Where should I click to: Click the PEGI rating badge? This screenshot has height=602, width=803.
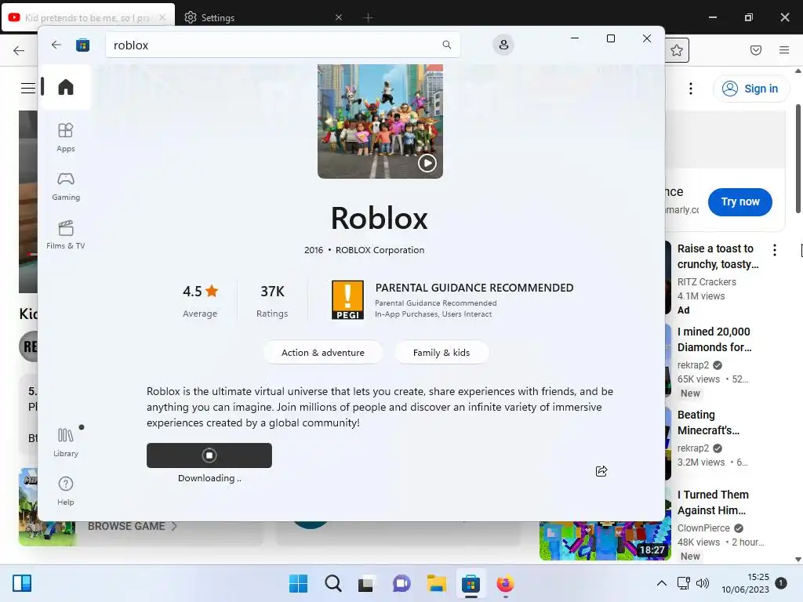coord(347,299)
